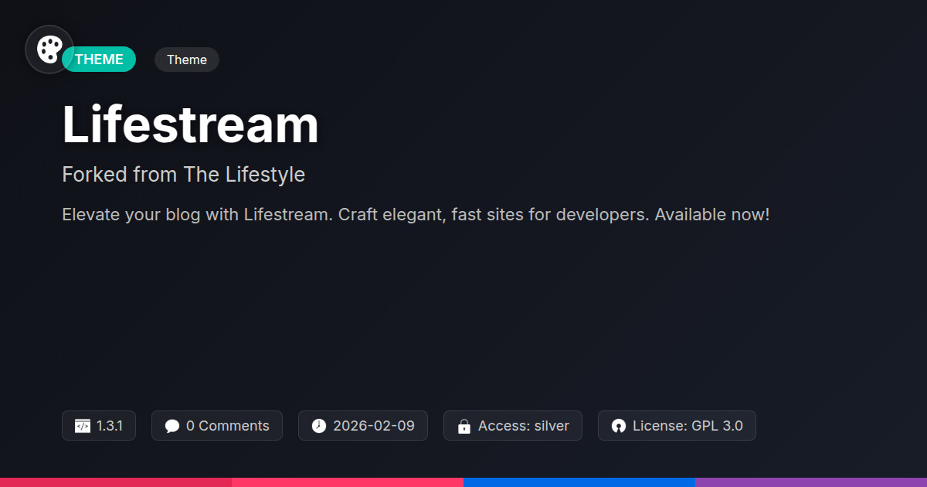Image resolution: width=927 pixels, height=487 pixels.
Task: Click the Access: silver chip
Action: tap(513, 426)
